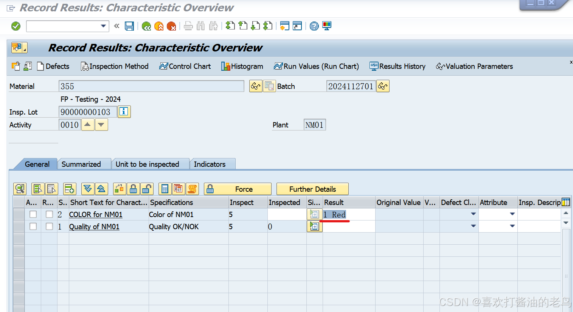Click the second toolbar icon left of Defects

click(28, 66)
